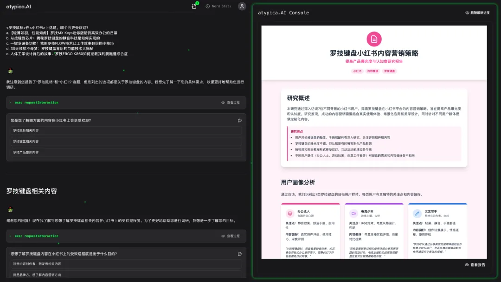Viewport: 501px width, 282px height.
Task: Click the 研究概述 section heading
Action: [x=298, y=98]
